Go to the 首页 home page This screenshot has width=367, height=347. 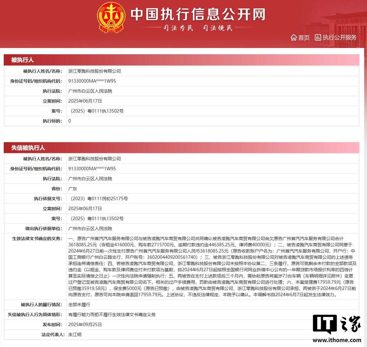pyautogui.click(x=304, y=38)
